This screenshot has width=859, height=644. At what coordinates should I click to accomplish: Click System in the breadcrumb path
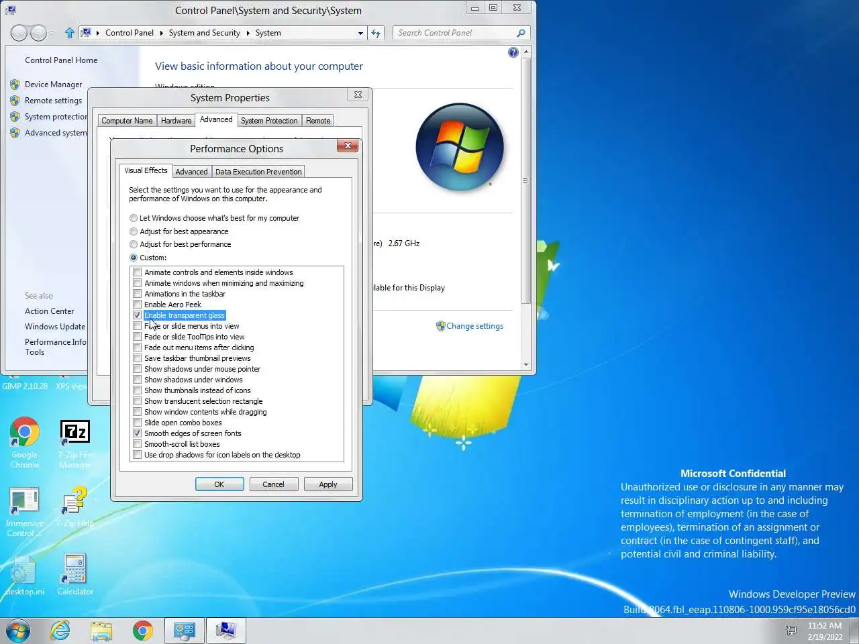click(x=268, y=33)
